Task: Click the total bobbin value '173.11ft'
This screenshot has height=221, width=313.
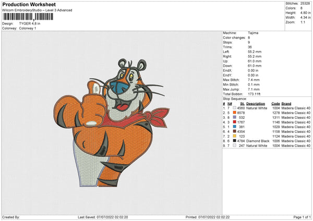Action: [x=254, y=94]
